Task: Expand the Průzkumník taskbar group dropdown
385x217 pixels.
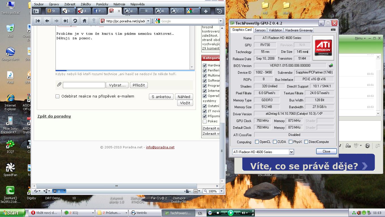Action: 126,213
